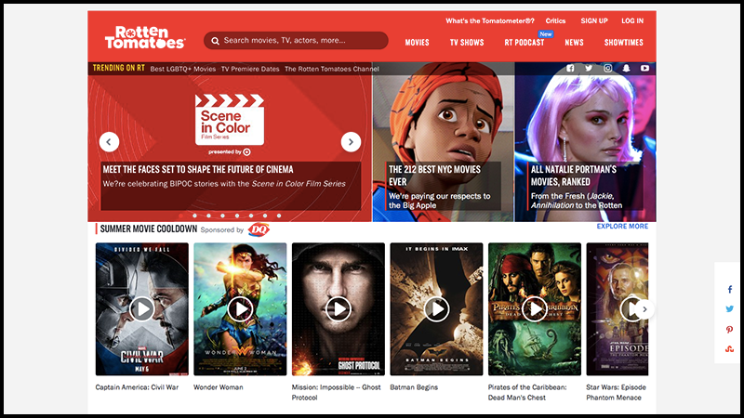This screenshot has width=744, height=418.
Task: Open The 212 Best NYC Movies article
Action: (x=434, y=176)
